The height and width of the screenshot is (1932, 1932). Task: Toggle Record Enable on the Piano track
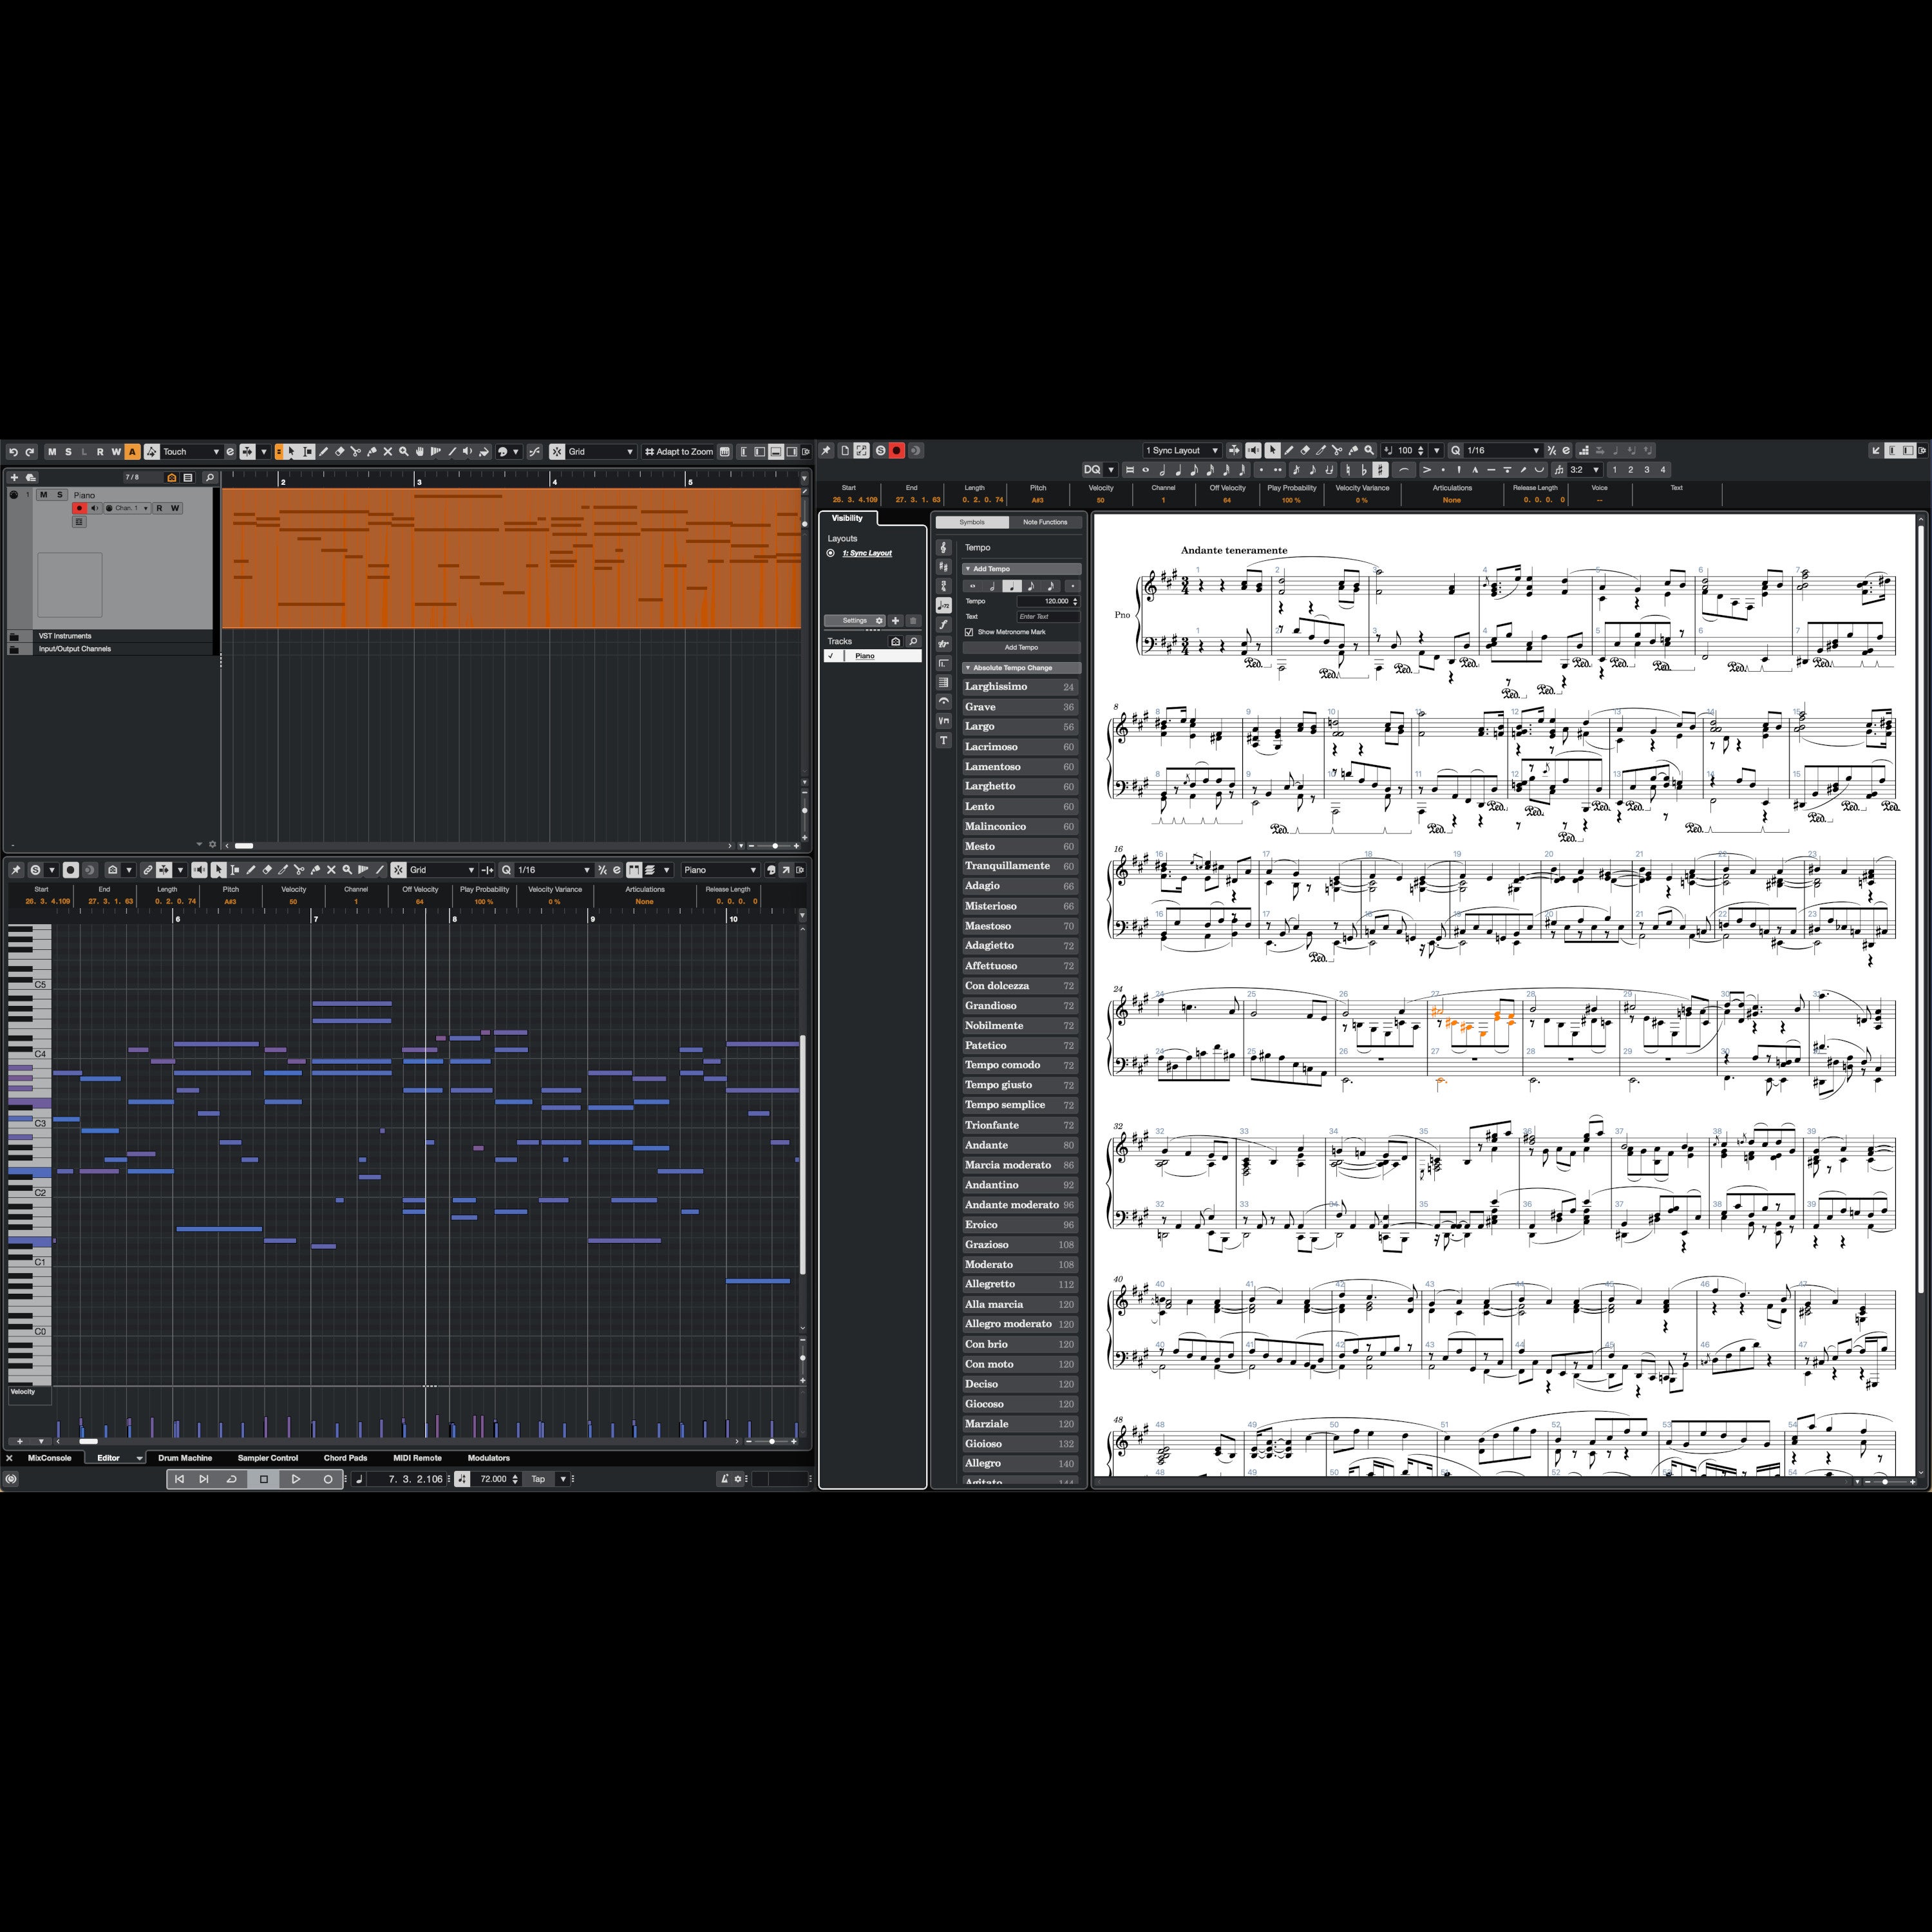click(80, 509)
